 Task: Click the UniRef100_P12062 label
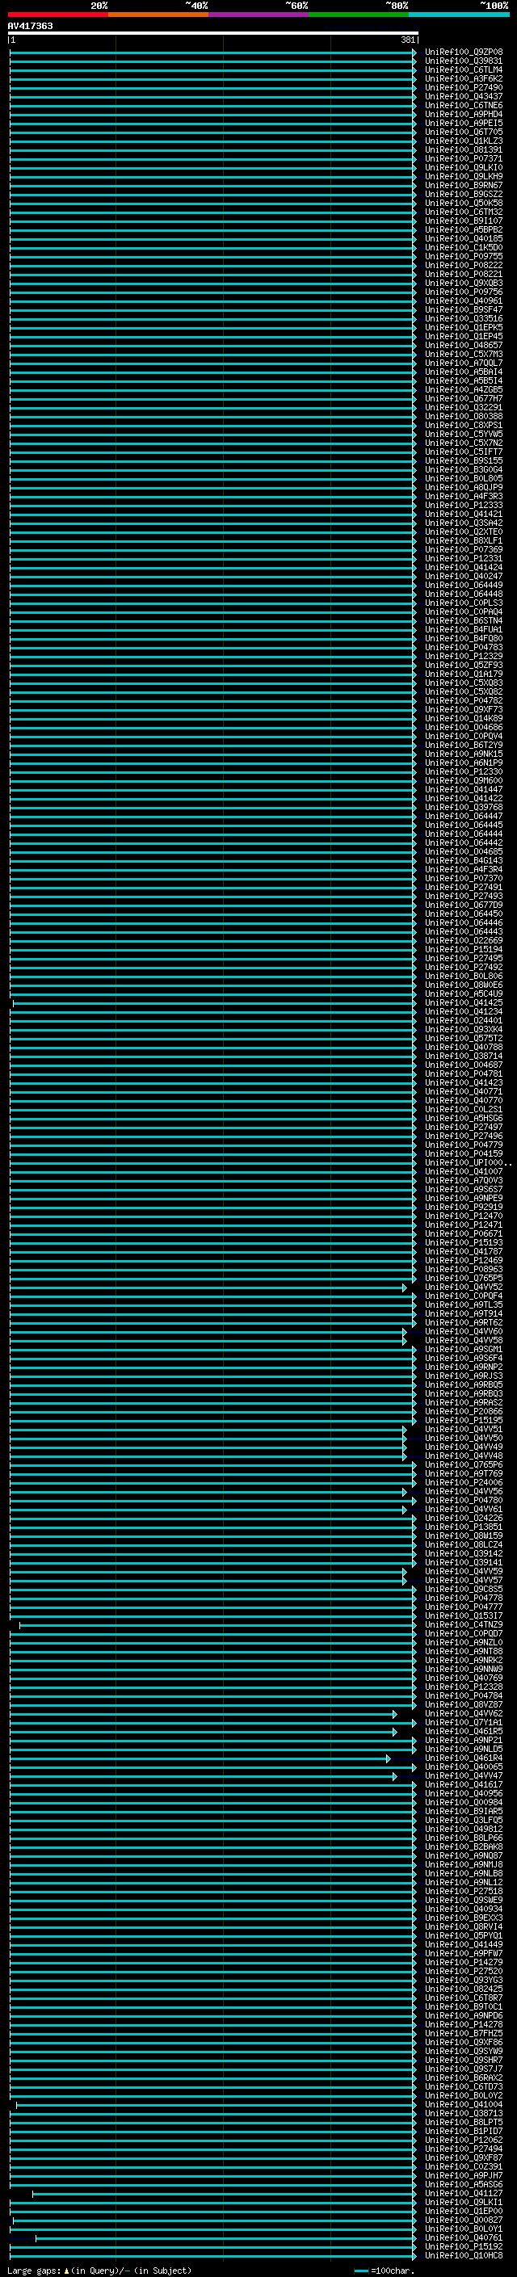pos(463,2140)
